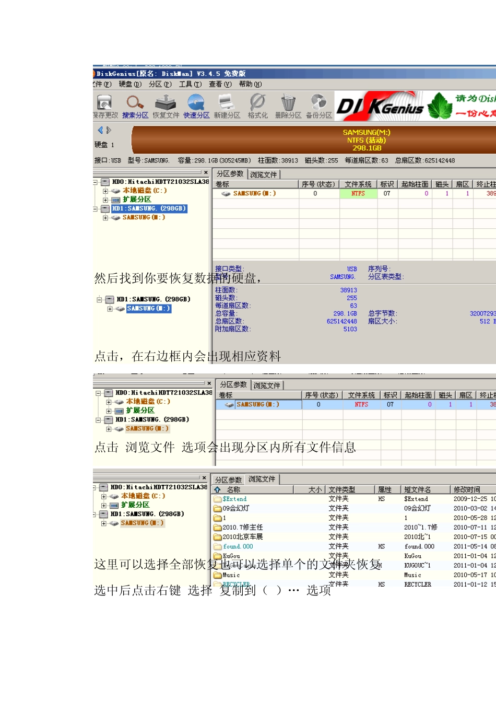The height and width of the screenshot is (702, 496).
Task: Expand 扩展分区 in tree beside folder list
Action: click(104, 506)
